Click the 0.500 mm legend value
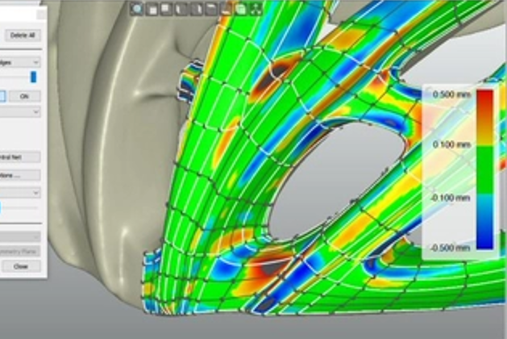 click(x=451, y=95)
